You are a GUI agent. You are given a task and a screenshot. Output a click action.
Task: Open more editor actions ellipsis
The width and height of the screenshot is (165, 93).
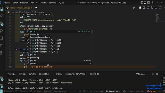pyautogui.click(x=164, y=8)
